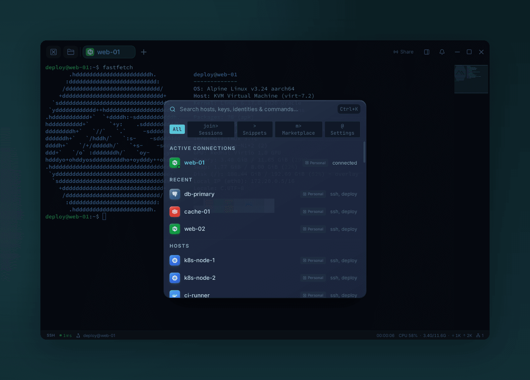
Task: Click the 3.4G/11.6G memory status
Action: [435, 335]
